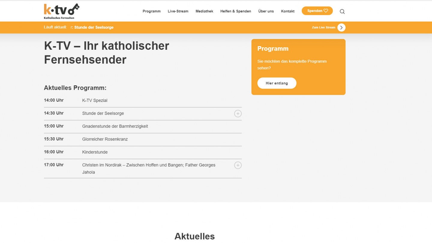
Task: Open the Über uns page
Action: coord(266,11)
